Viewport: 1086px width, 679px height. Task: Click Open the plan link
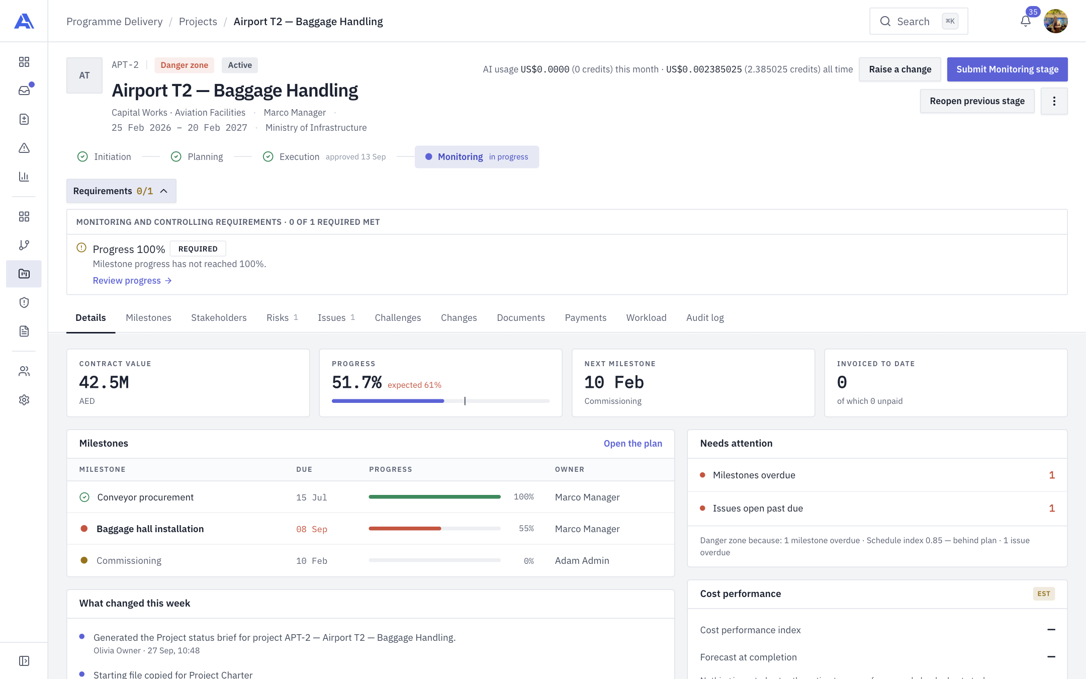(x=632, y=444)
